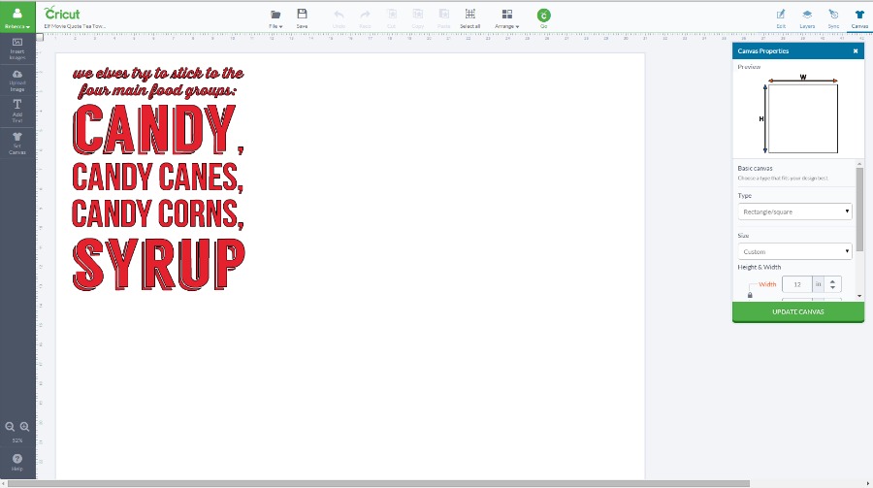
Task: Open the canvas Size dropdown
Action: [x=794, y=251]
